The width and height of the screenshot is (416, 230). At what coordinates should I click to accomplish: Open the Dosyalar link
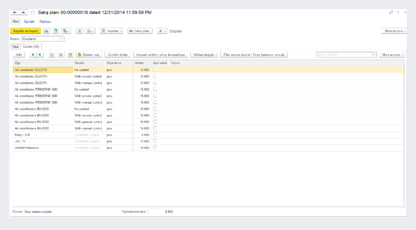[x=176, y=31]
